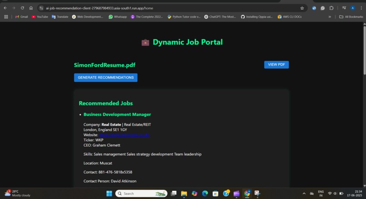
Task: Open the ChatGPT bookmark
Action: [220, 17]
